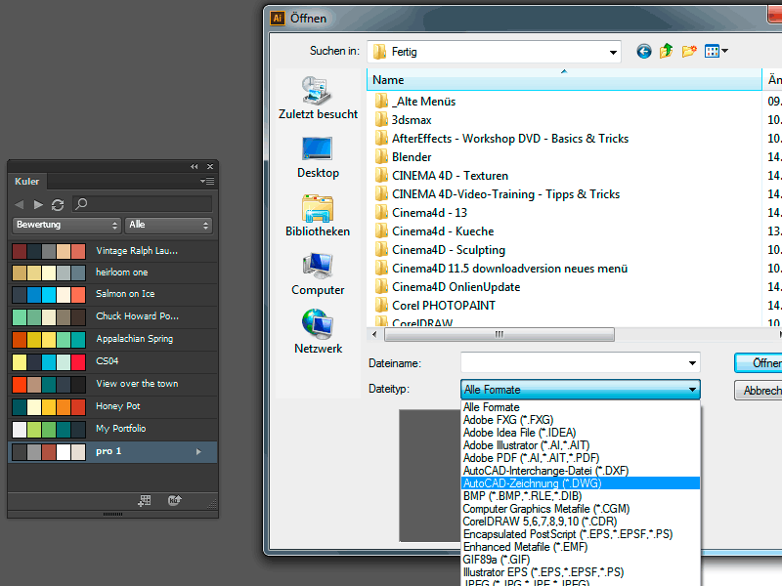This screenshot has width=782, height=586.
Task: Choose AutoCAD-Zeichnung (*.DWG) format
Action: (581, 483)
